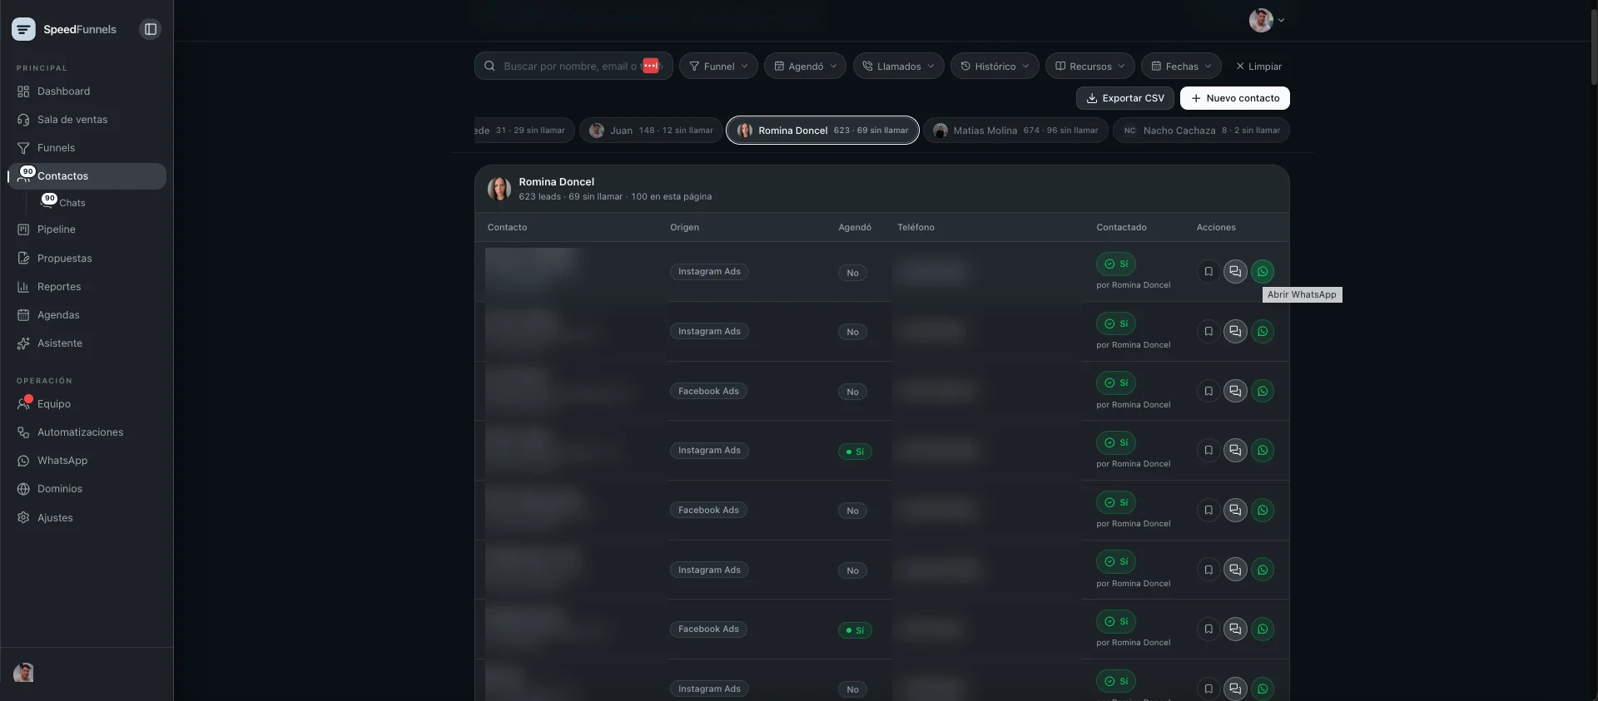Screen dimensions: 1598x701
Task: Toggle the first row's Contactado Sí badge
Action: point(1116,264)
